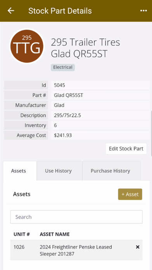The image size is (152, 270).
Task: Click the Id value 5045
Action: tap(59, 85)
